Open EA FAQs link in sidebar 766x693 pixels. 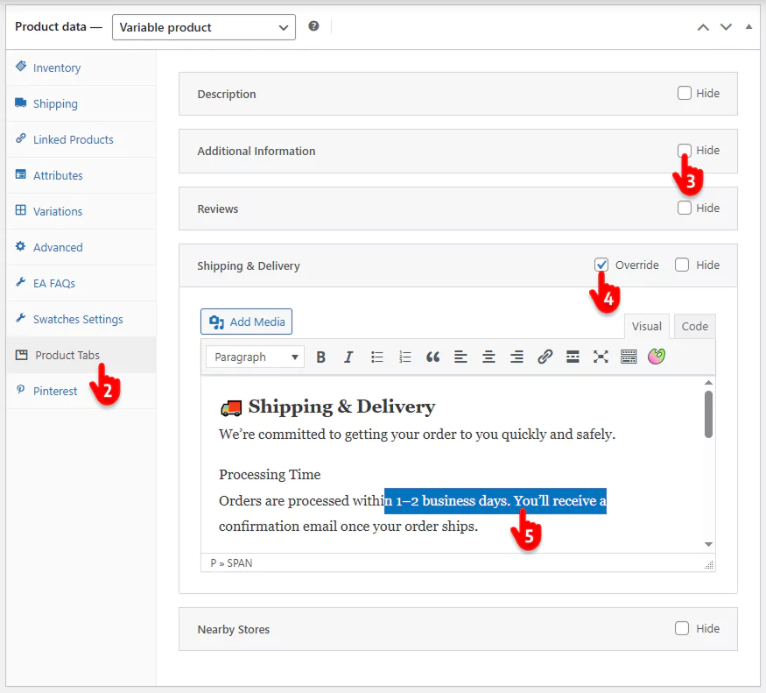coord(54,283)
